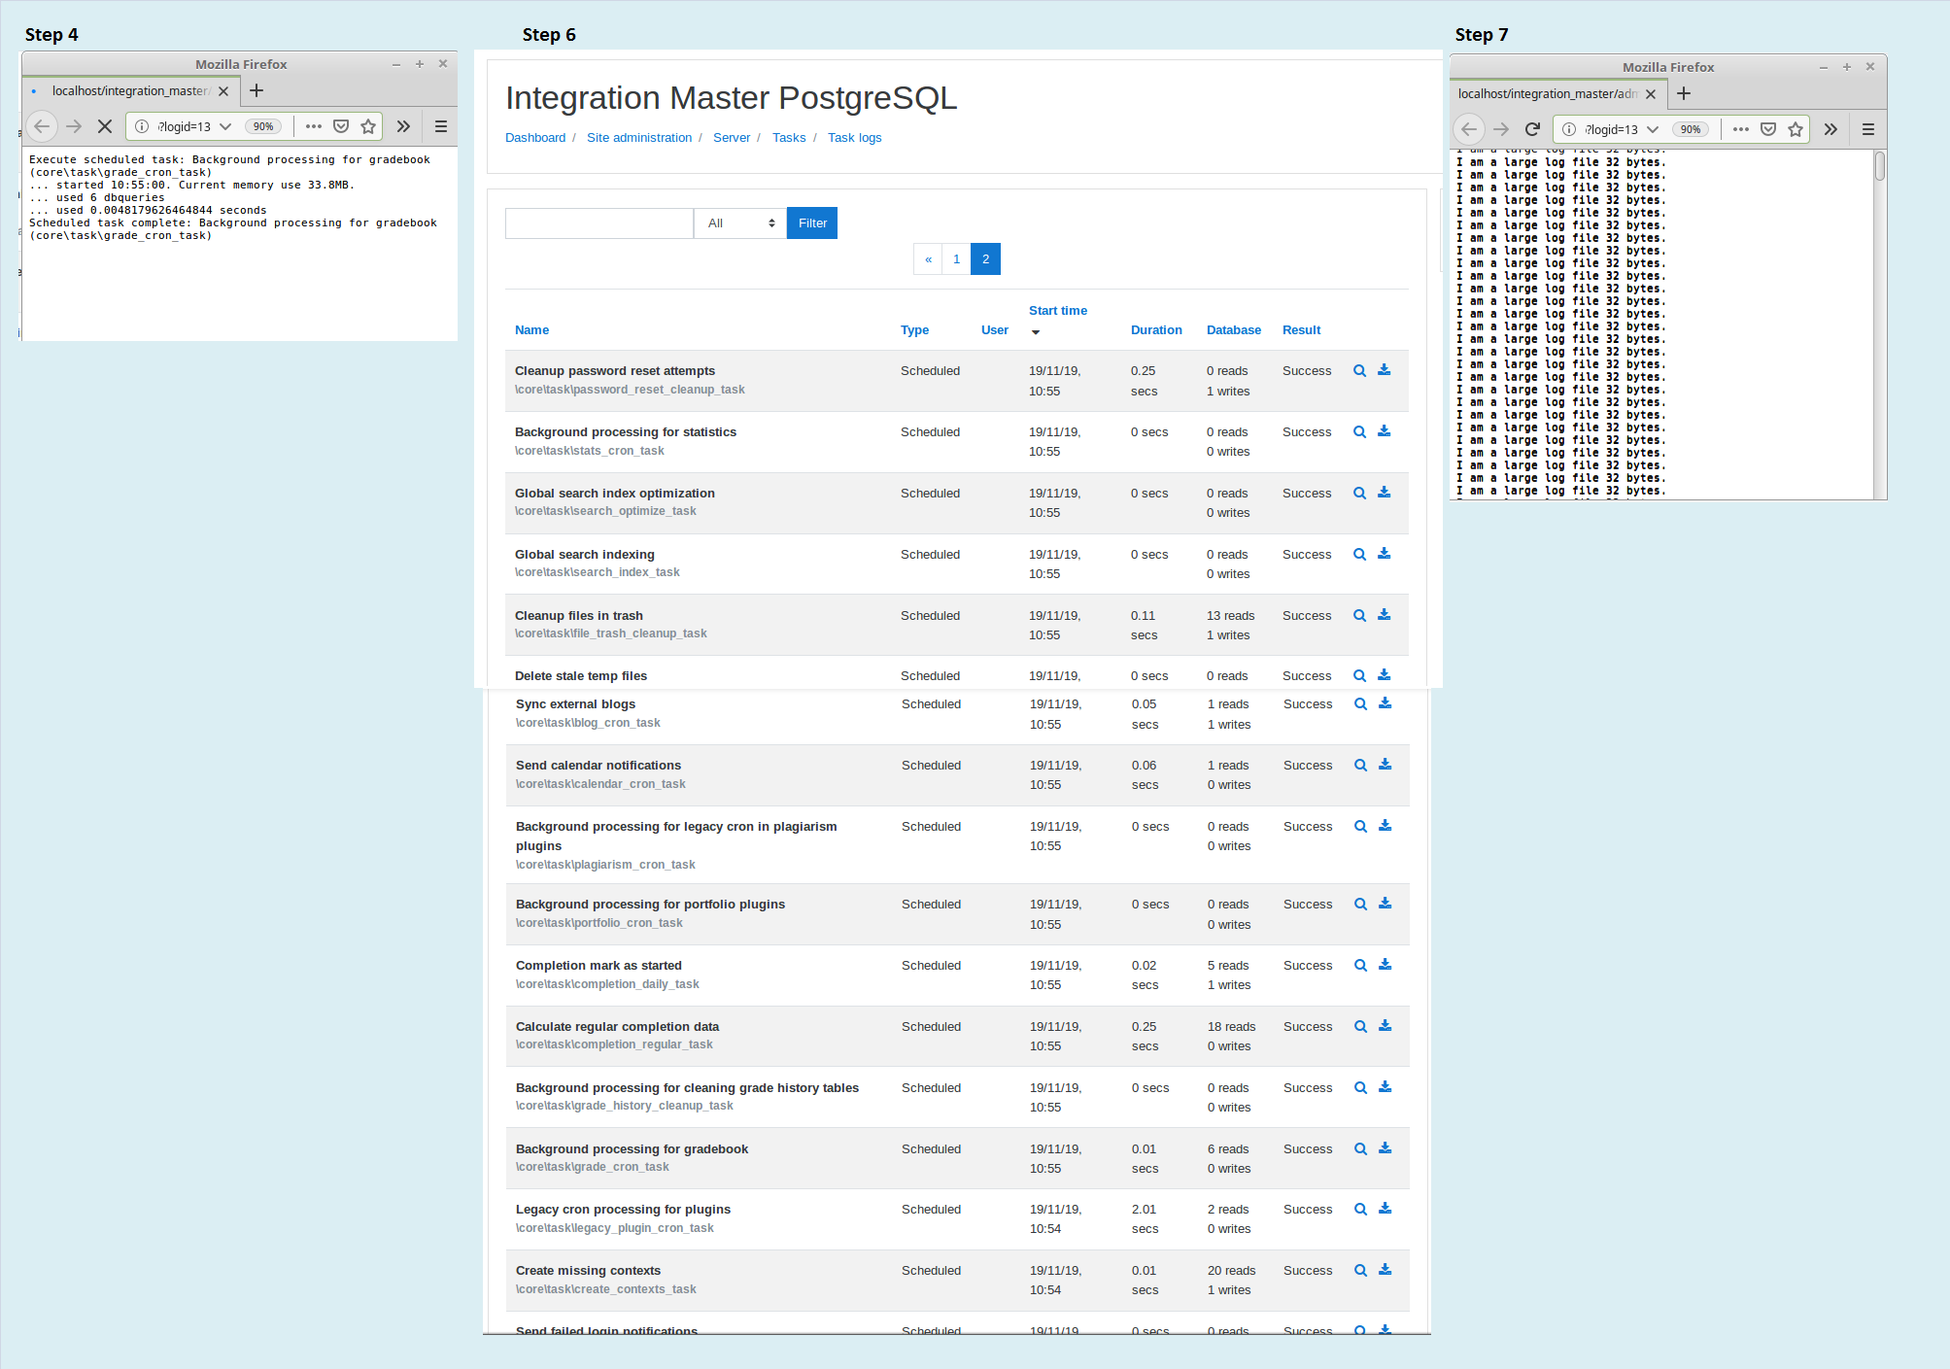The image size is (1950, 1369).
Task: Download log for Cleanup password reset attempts
Action: [1384, 370]
